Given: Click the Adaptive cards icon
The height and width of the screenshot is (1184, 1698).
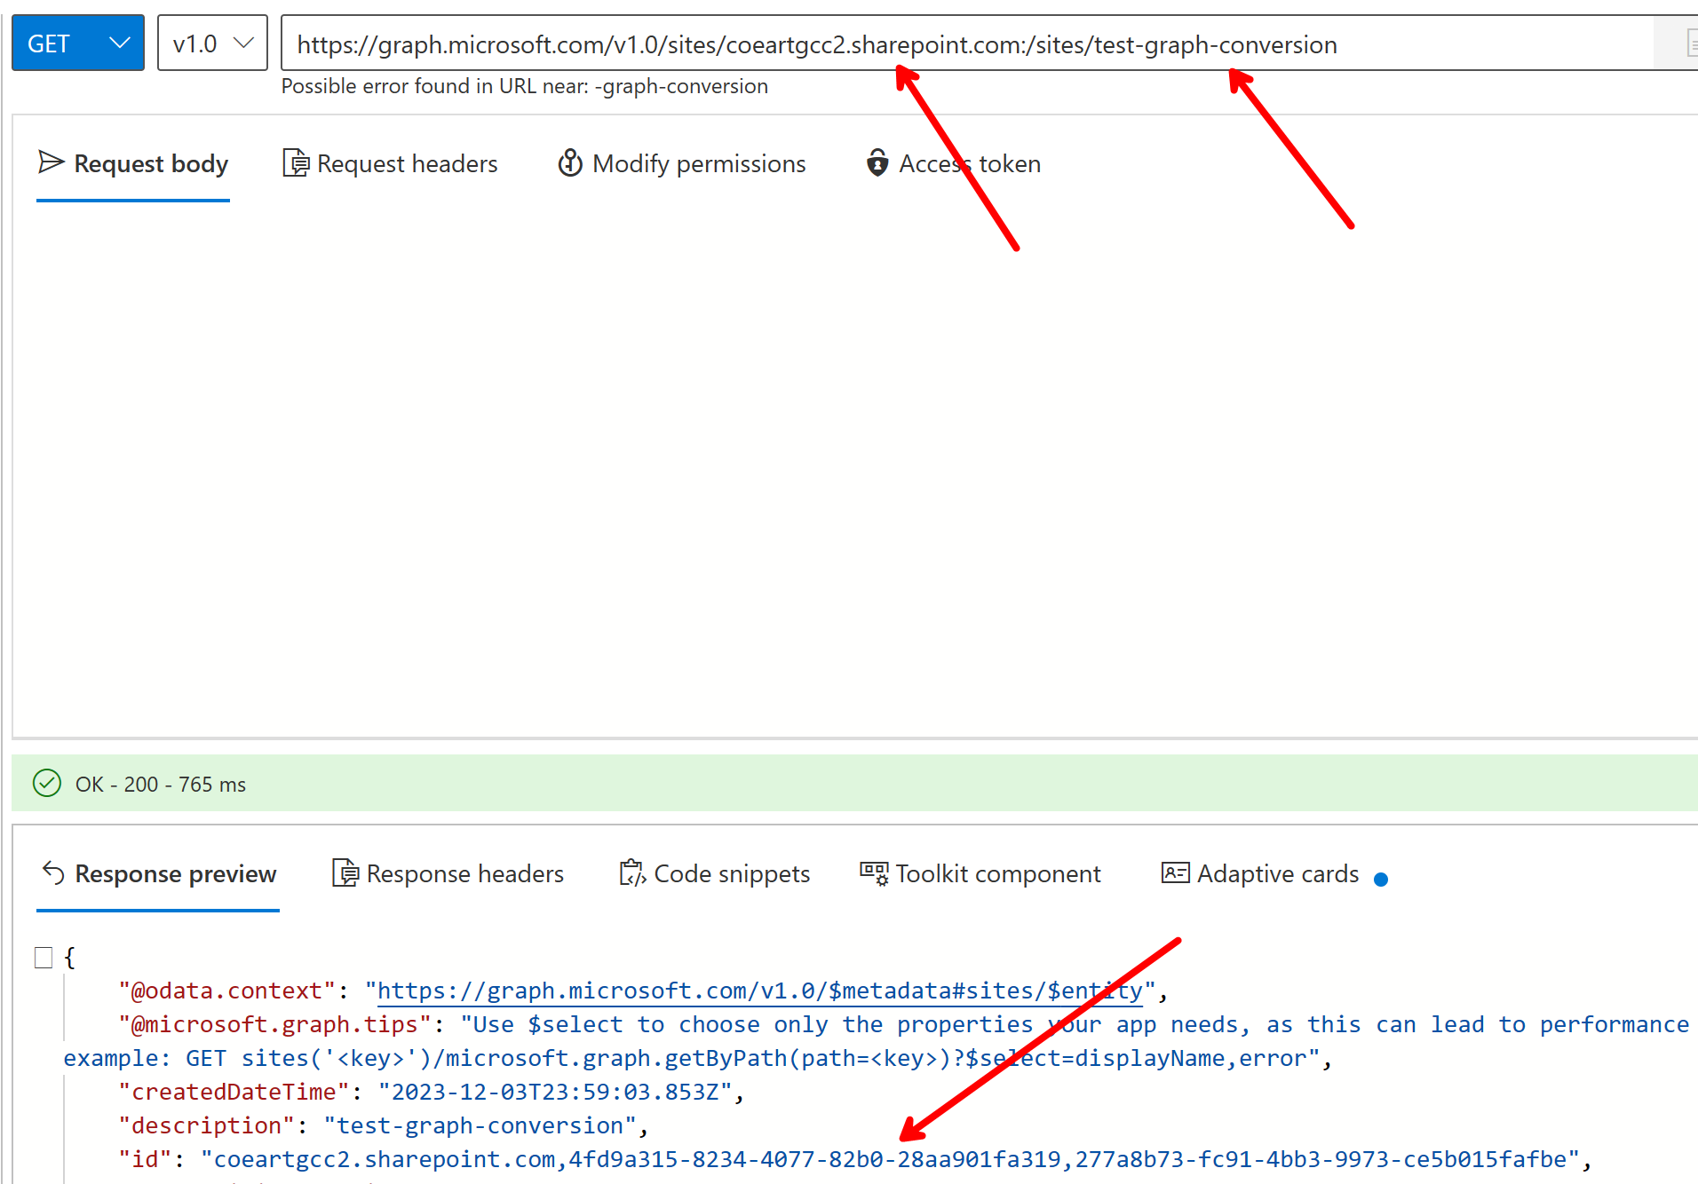Looking at the screenshot, I should pos(1176,873).
